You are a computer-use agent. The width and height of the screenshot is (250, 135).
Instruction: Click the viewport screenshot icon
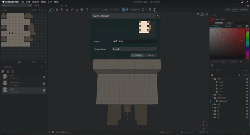[198, 14]
